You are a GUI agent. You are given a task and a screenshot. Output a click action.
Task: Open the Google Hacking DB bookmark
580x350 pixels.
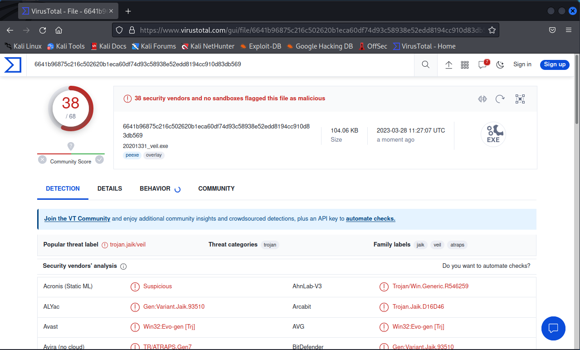[x=319, y=46]
